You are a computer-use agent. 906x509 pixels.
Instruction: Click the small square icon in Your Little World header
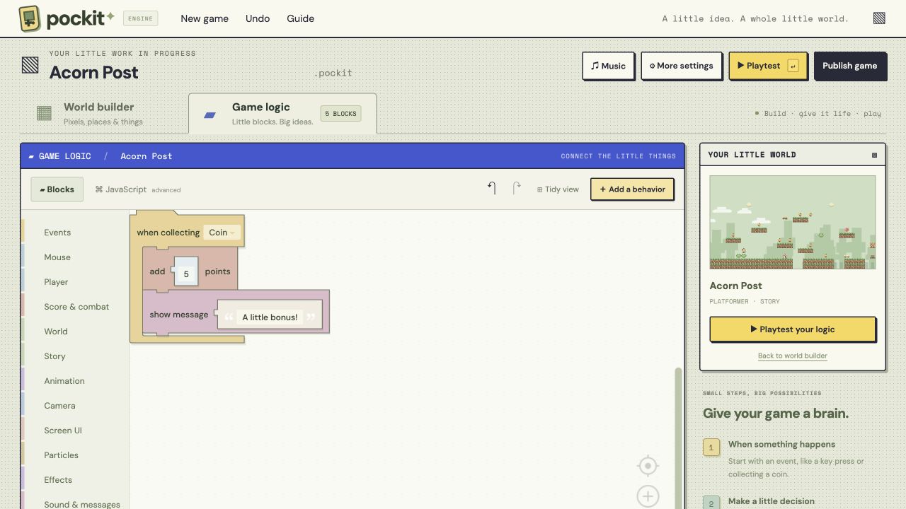pyautogui.click(x=874, y=155)
